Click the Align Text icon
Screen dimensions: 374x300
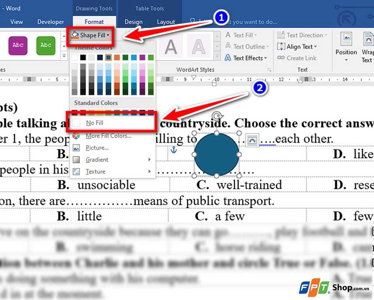click(x=281, y=46)
